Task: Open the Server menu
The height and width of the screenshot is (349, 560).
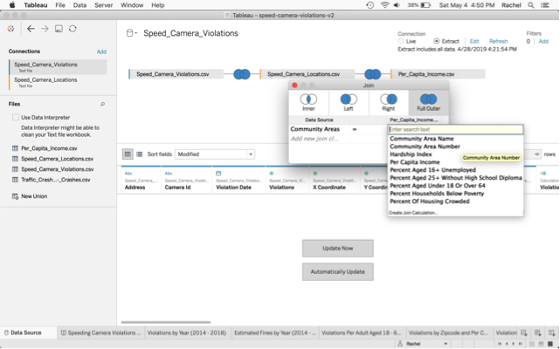Action: (x=103, y=5)
